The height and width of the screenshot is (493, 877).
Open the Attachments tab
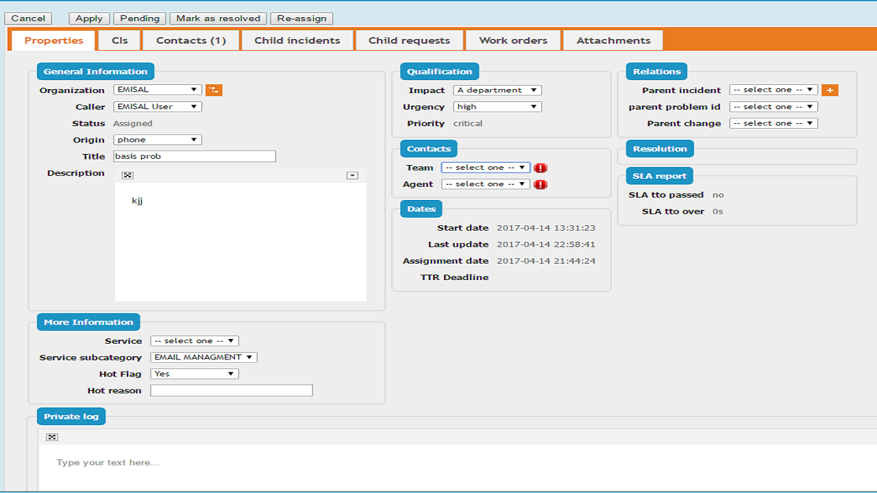point(613,40)
